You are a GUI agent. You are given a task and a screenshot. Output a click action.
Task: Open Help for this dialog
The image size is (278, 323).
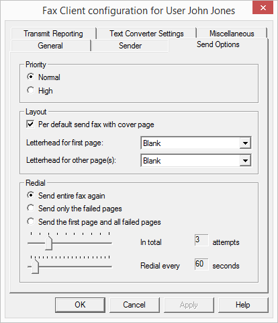click(243, 305)
